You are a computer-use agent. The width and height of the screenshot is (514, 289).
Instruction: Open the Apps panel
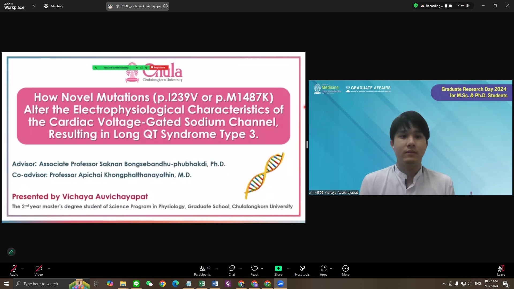point(323,270)
